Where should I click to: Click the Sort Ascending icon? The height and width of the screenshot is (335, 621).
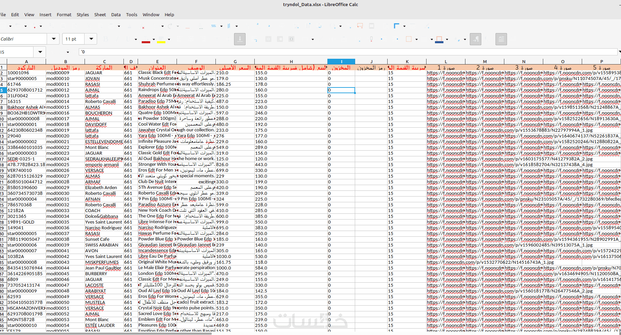[x=258, y=26]
